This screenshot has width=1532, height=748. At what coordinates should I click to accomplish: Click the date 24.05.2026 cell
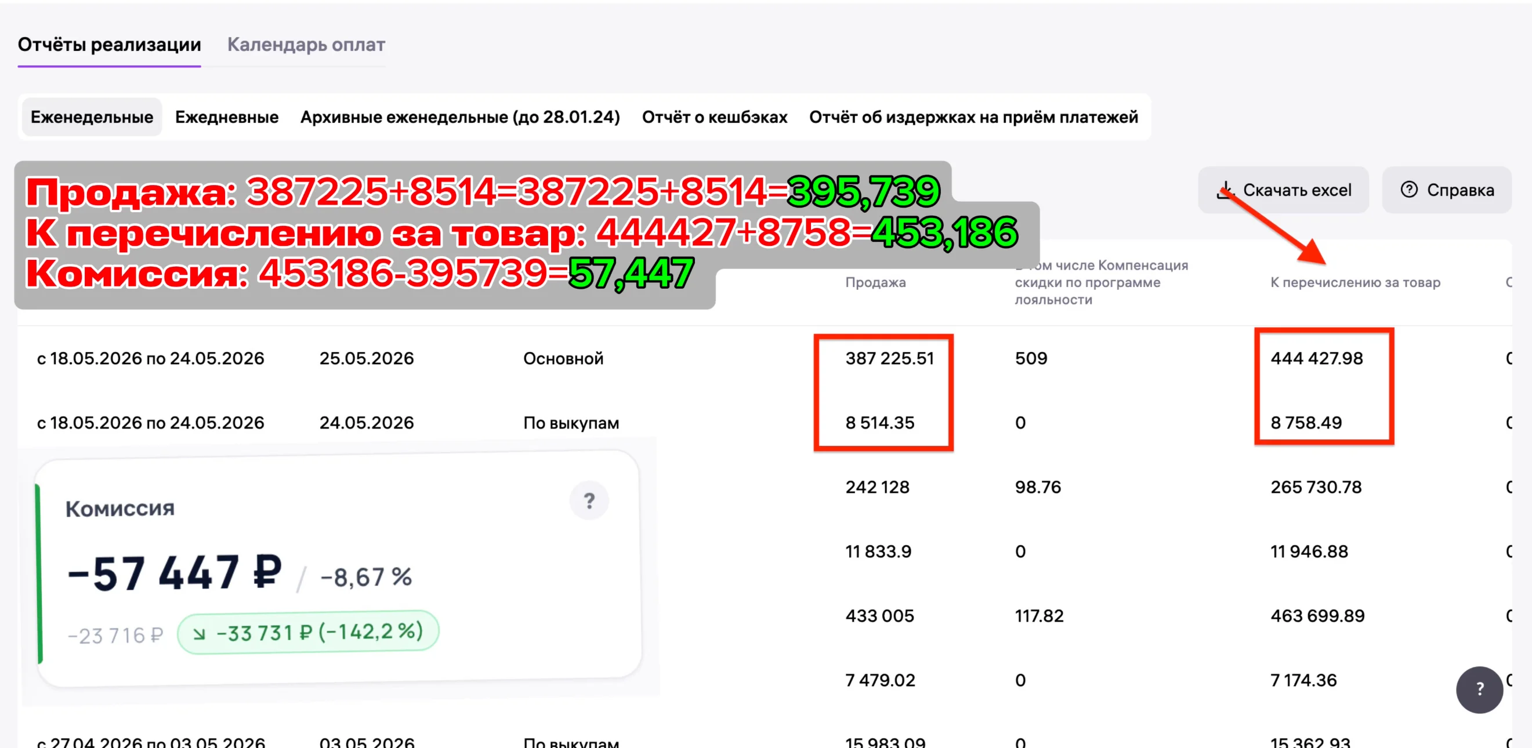tap(367, 422)
